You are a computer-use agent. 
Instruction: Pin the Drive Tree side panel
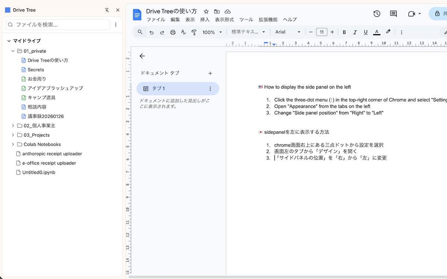tap(107, 10)
